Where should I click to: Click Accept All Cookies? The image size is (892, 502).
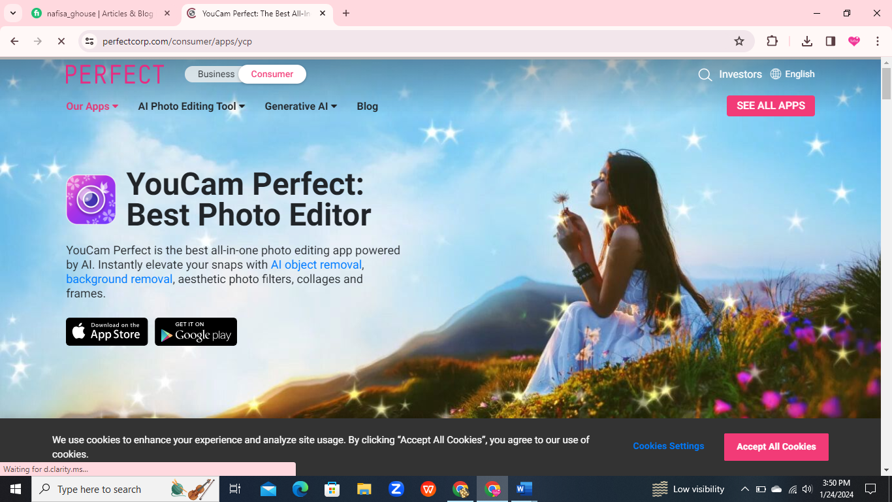776,447
